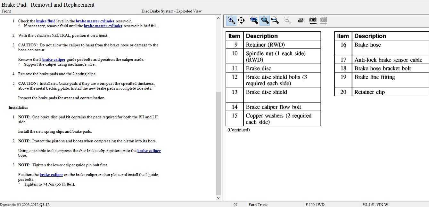Image resolution: width=429 pixels, height=207 pixels.
Task: Click the fit-width zoom icon
Action: point(275,20)
